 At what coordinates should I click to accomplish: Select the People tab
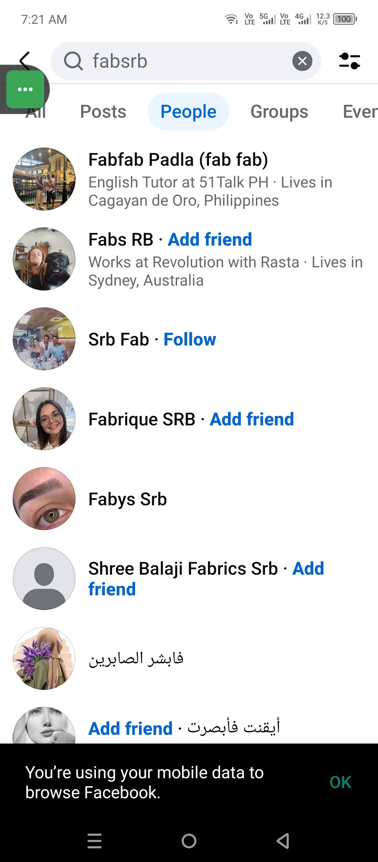188,112
